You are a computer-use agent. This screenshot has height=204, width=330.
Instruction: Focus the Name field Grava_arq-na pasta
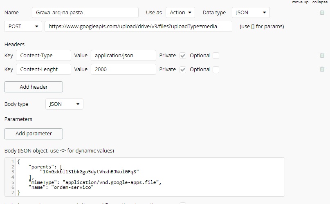[x=85, y=13]
